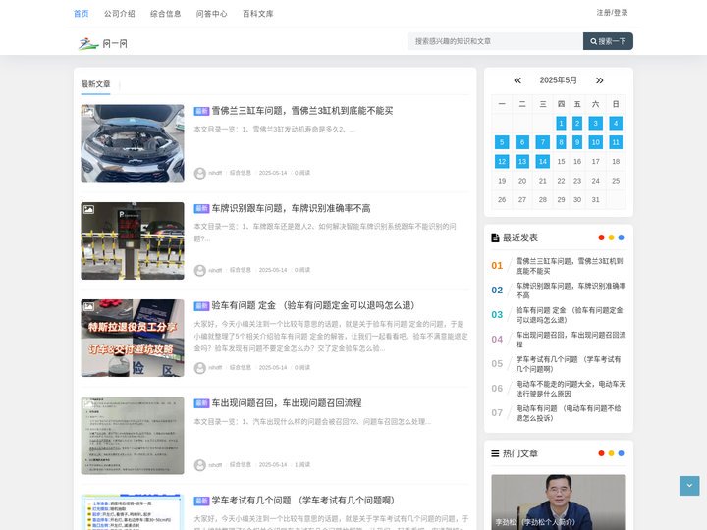Click the 搜索一下 search button
Viewport: 707px width, 530px height.
click(608, 41)
